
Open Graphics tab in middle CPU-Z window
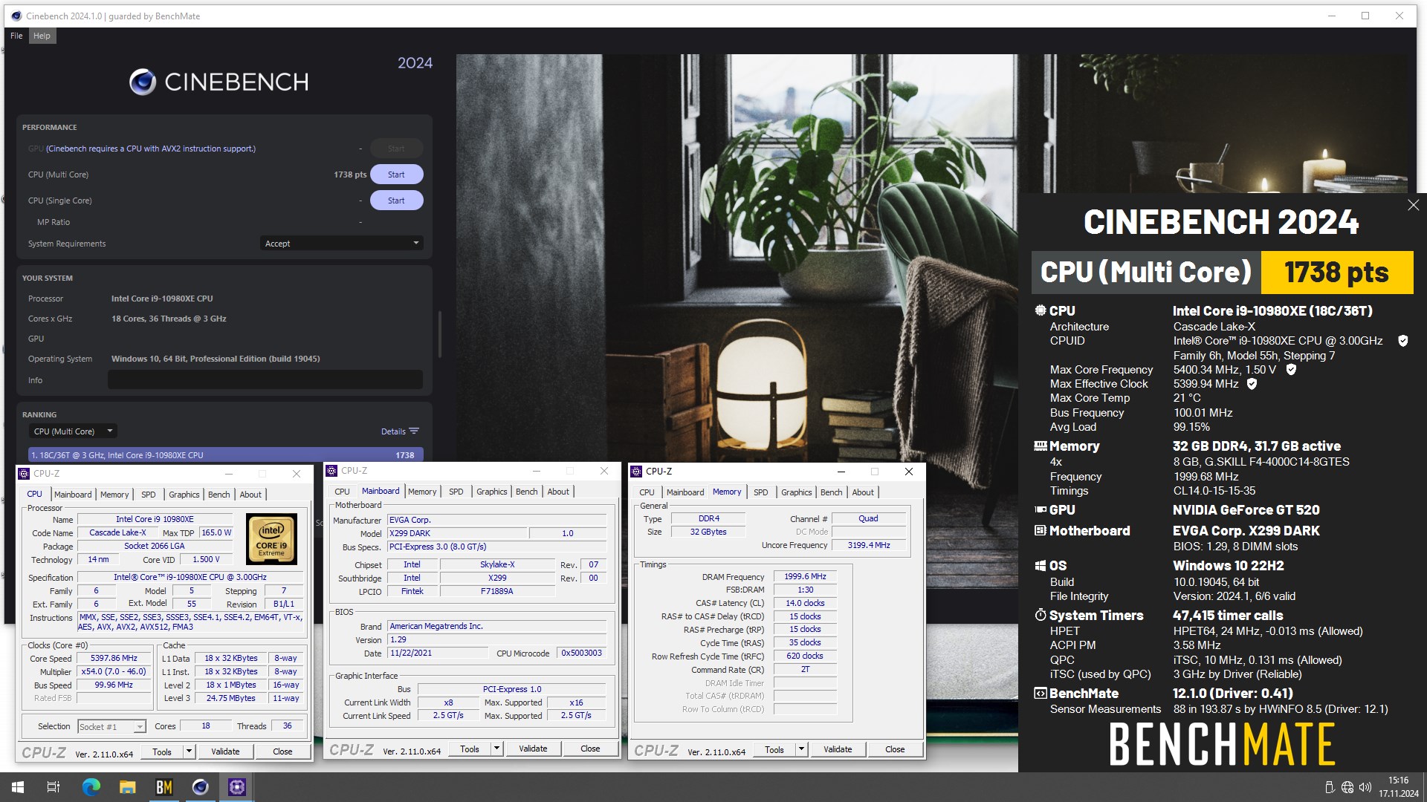[x=492, y=492]
